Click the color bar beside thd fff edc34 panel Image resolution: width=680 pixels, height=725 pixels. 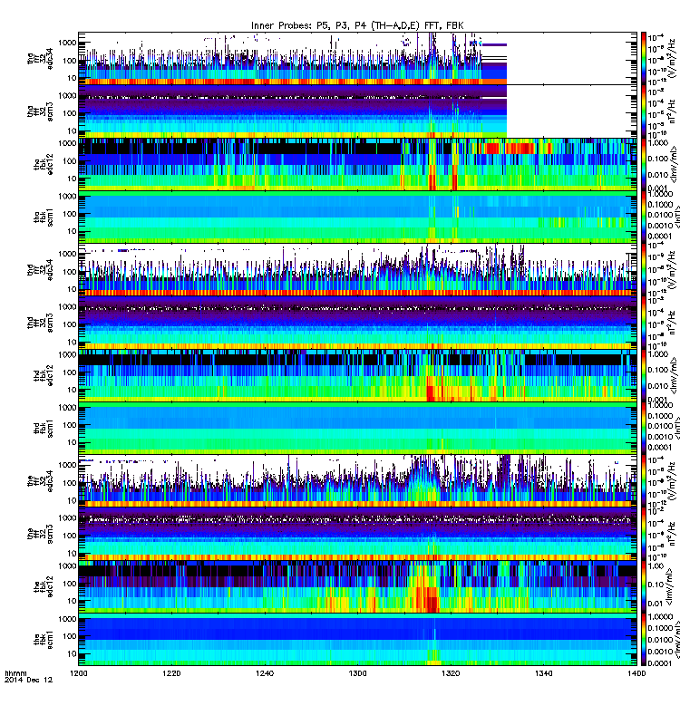click(x=644, y=270)
